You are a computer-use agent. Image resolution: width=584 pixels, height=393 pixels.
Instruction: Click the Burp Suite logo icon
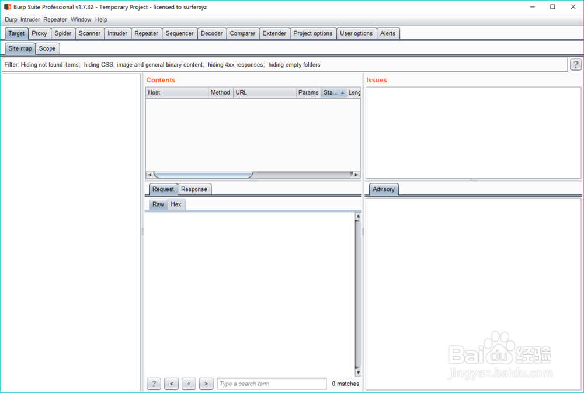(8, 6)
